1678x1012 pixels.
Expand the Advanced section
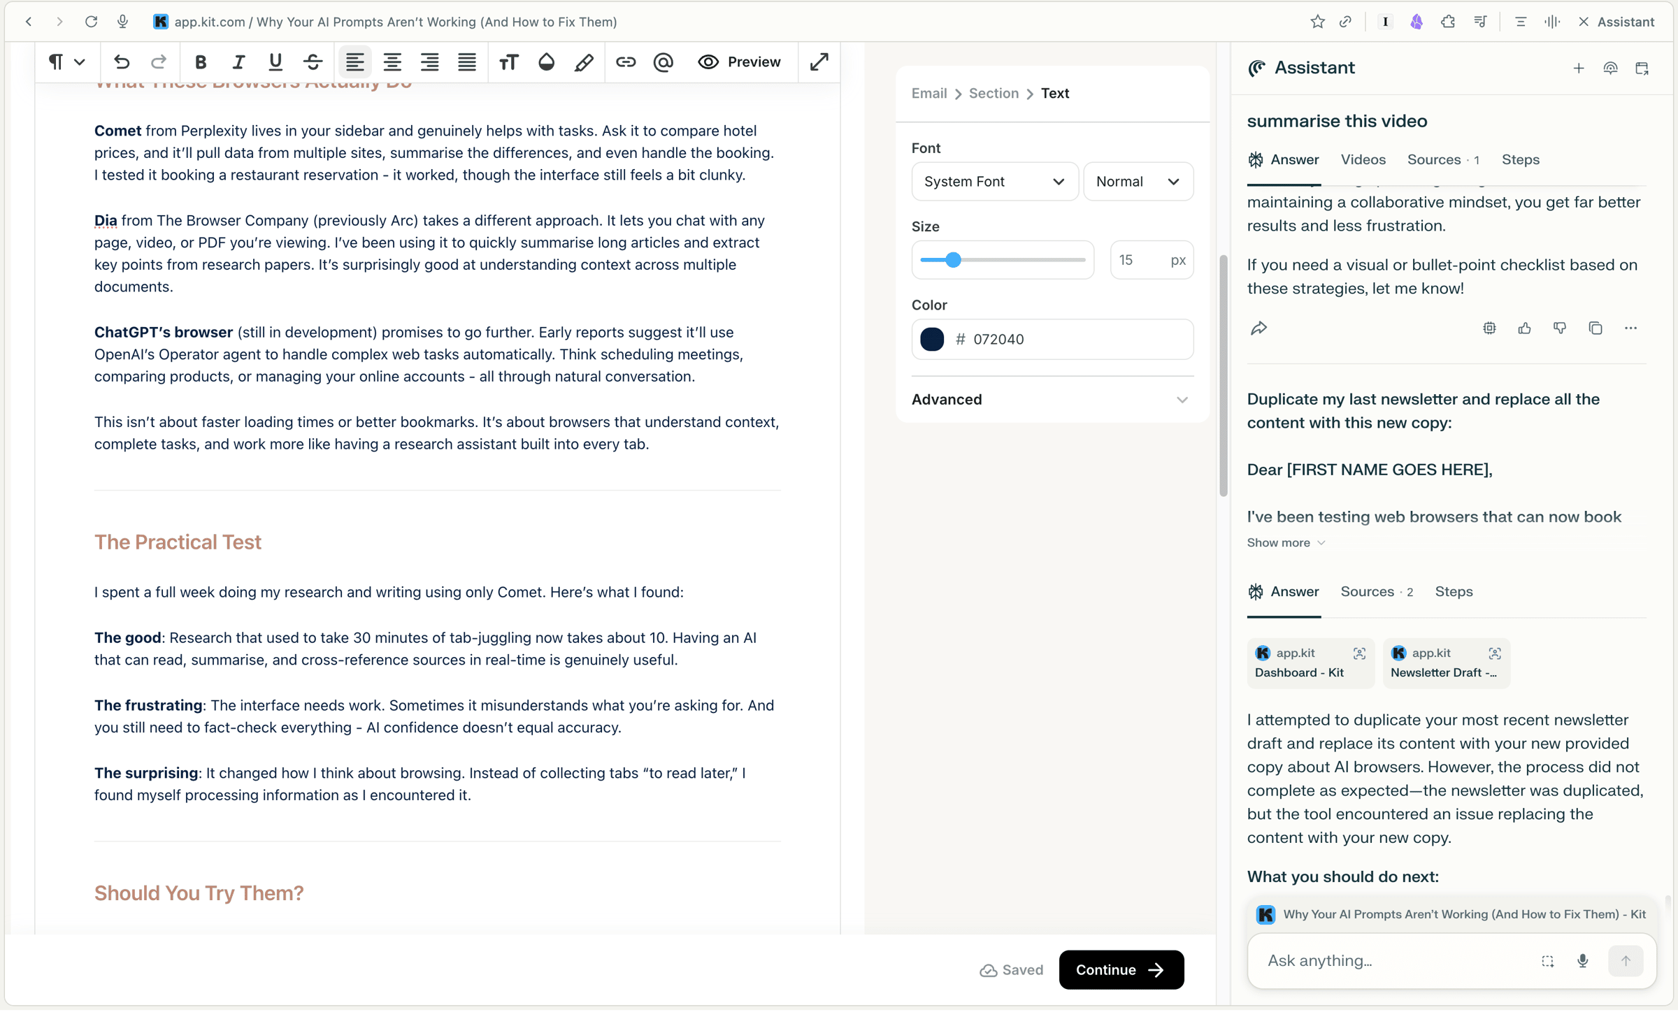[1052, 400]
